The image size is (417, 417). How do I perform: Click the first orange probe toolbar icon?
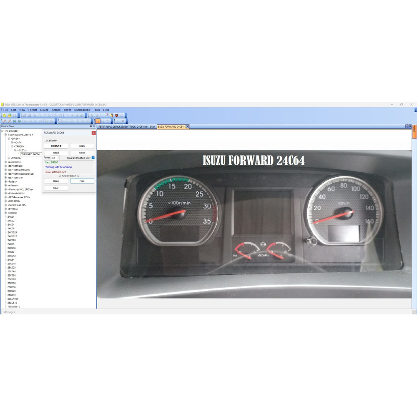[x=4, y=121]
